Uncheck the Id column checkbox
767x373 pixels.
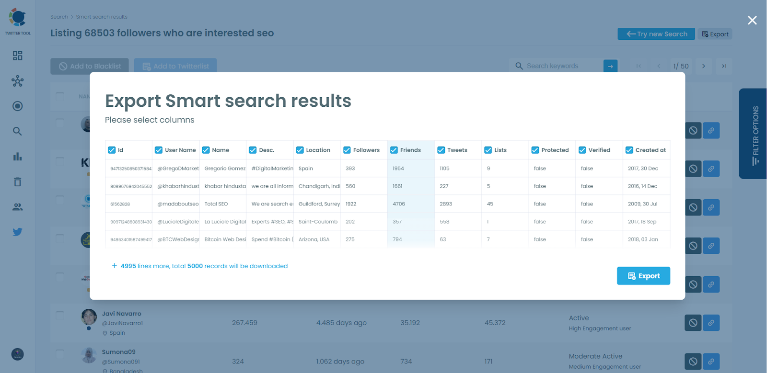point(112,150)
